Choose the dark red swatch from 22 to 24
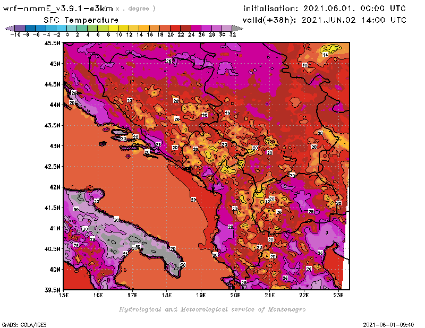The height and width of the screenshot is (328, 425). click(185, 28)
